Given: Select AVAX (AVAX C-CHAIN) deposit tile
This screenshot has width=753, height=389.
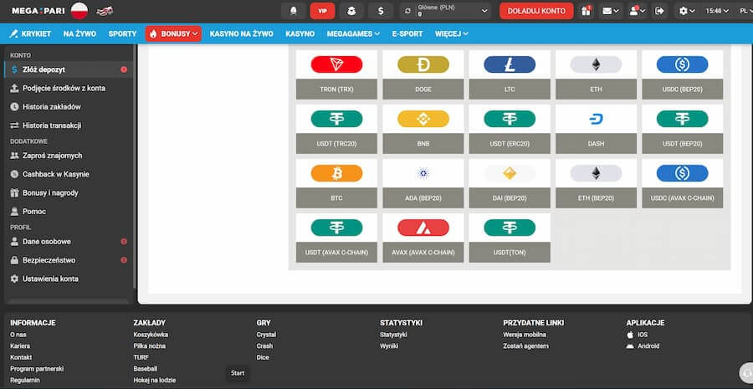Looking at the screenshot, I should point(423,238).
